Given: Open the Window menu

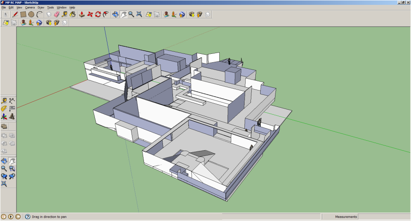Looking at the screenshot, I should click(x=62, y=8).
